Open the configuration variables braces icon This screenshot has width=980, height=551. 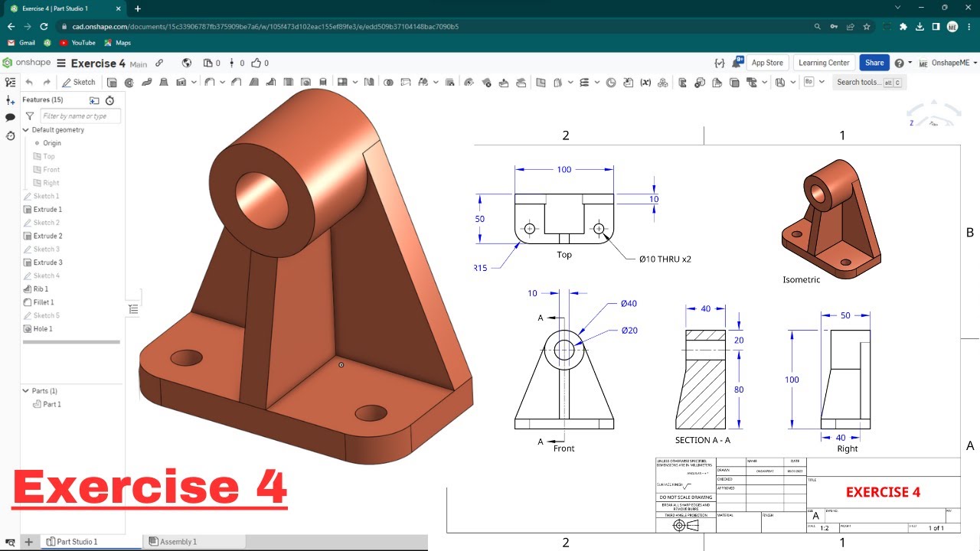tap(719, 63)
